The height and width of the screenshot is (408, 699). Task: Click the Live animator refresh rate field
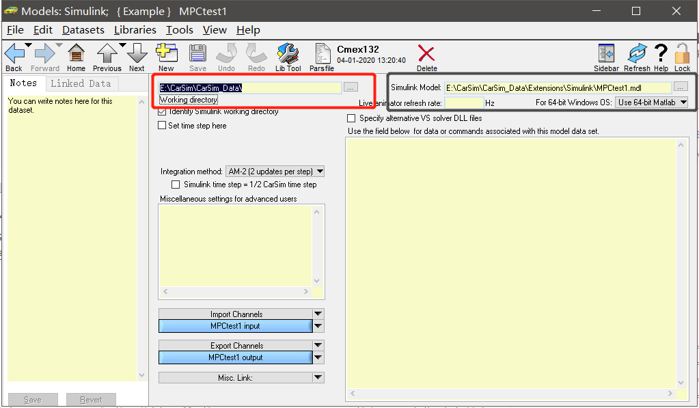(464, 103)
